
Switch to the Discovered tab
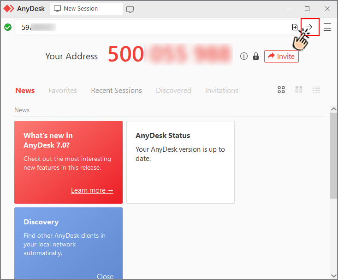click(x=173, y=91)
